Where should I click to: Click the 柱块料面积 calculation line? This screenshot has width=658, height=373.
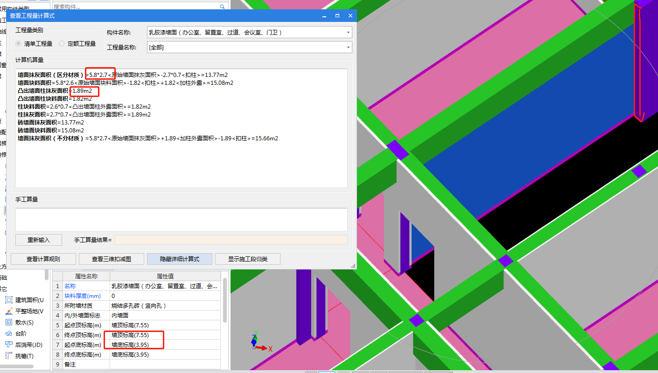[84, 106]
